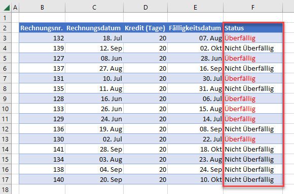
Task: Select invoice number 127 cell
Action: point(42,58)
